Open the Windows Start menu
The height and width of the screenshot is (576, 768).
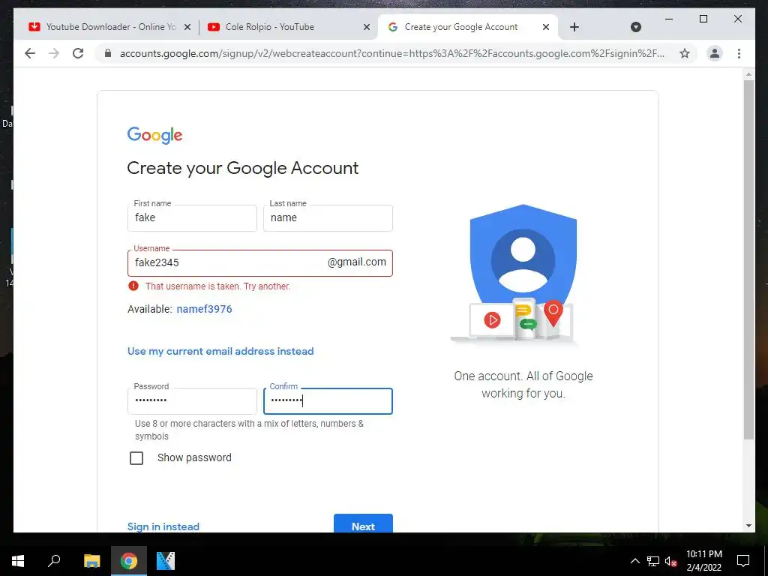pyautogui.click(x=18, y=561)
